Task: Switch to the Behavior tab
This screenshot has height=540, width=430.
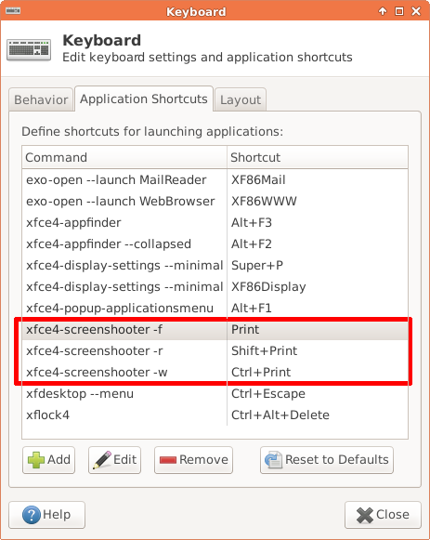Action: (x=41, y=99)
